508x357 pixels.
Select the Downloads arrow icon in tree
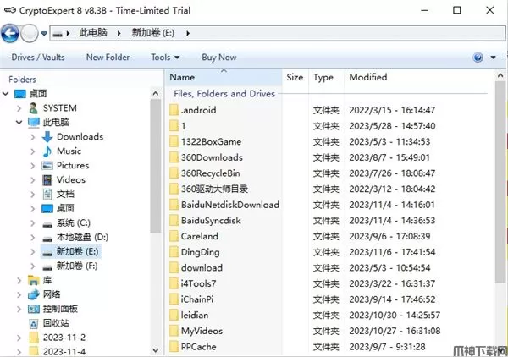pos(47,136)
